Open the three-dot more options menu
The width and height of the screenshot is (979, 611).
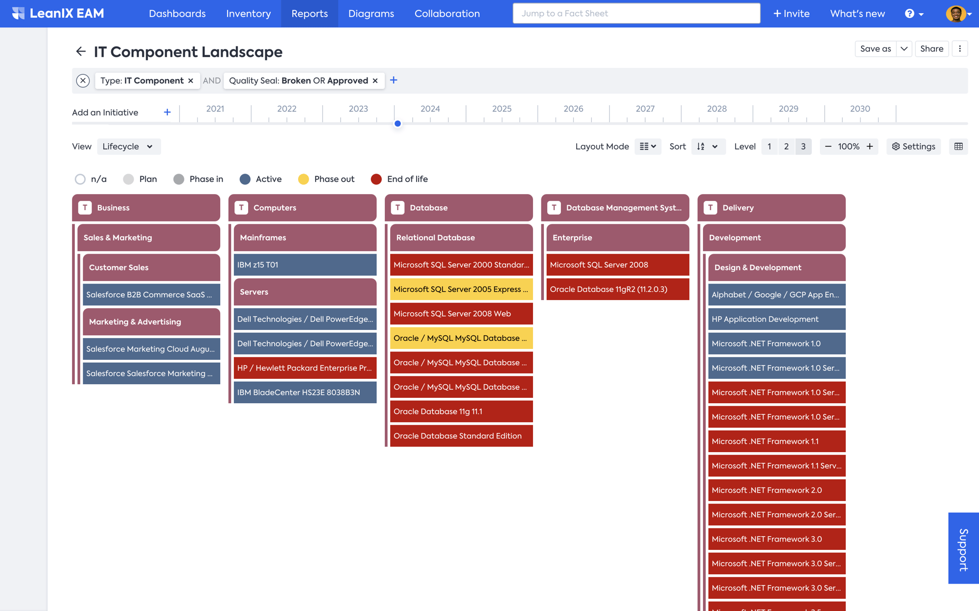(959, 49)
